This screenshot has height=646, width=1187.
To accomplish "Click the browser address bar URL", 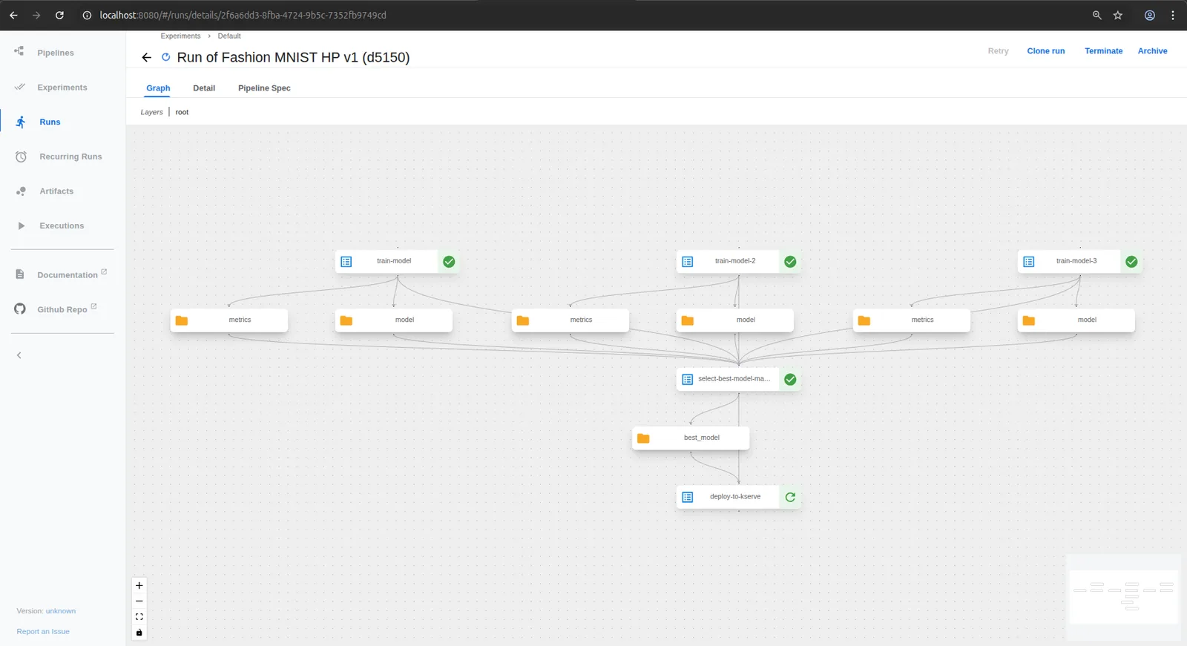I will point(243,15).
